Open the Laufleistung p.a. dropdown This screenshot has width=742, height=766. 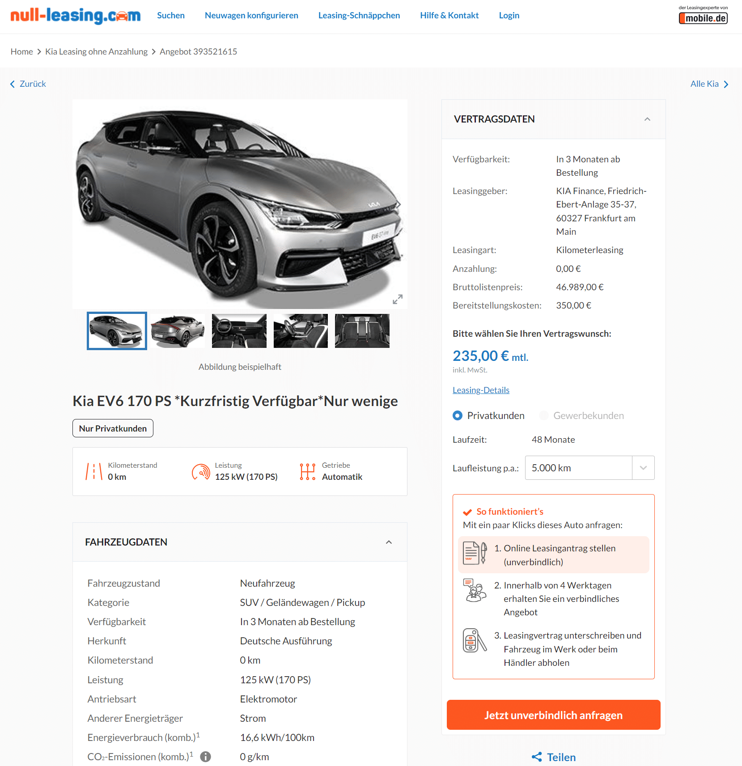589,468
